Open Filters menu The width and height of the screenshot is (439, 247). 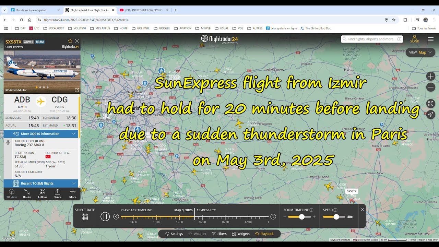click(219, 234)
